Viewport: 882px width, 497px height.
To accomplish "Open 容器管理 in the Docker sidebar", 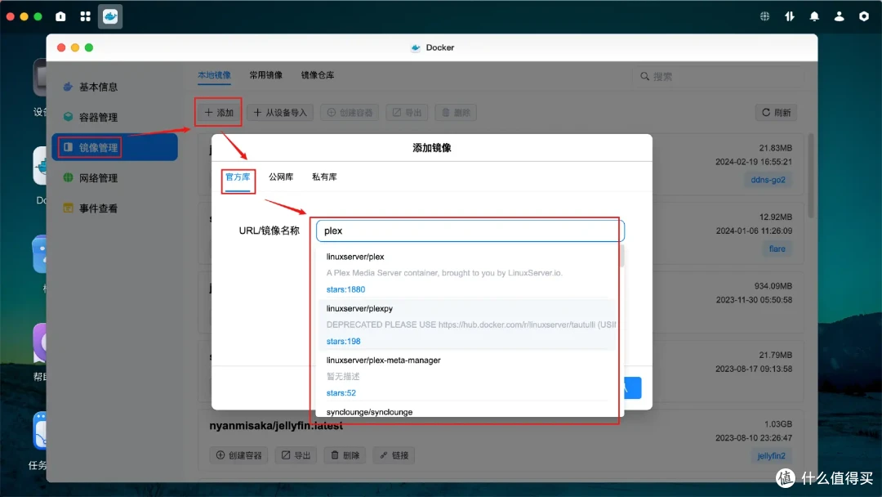I will point(115,117).
